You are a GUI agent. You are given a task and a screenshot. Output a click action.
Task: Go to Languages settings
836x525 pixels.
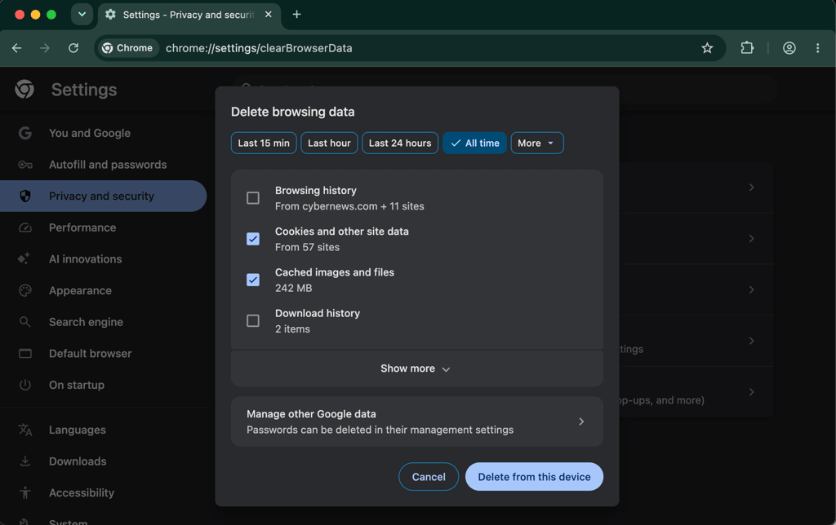click(x=104, y=430)
